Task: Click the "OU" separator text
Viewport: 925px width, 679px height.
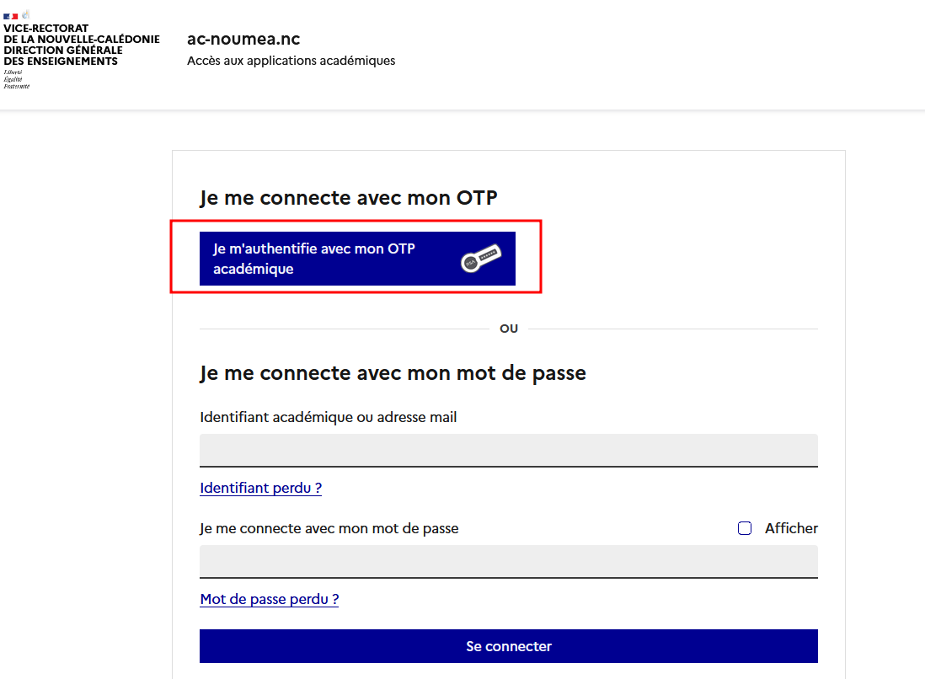Action: coord(508,329)
